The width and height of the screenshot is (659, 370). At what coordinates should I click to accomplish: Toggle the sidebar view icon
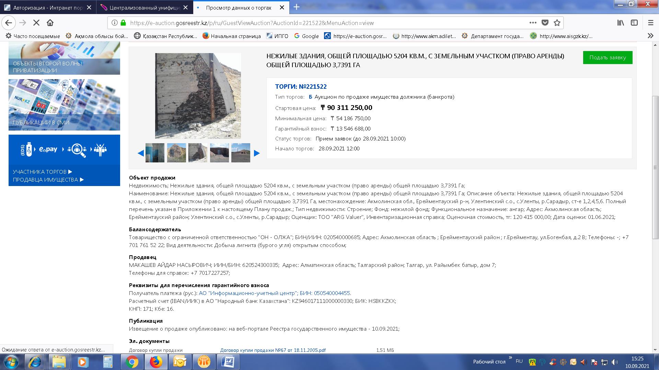[x=634, y=23]
